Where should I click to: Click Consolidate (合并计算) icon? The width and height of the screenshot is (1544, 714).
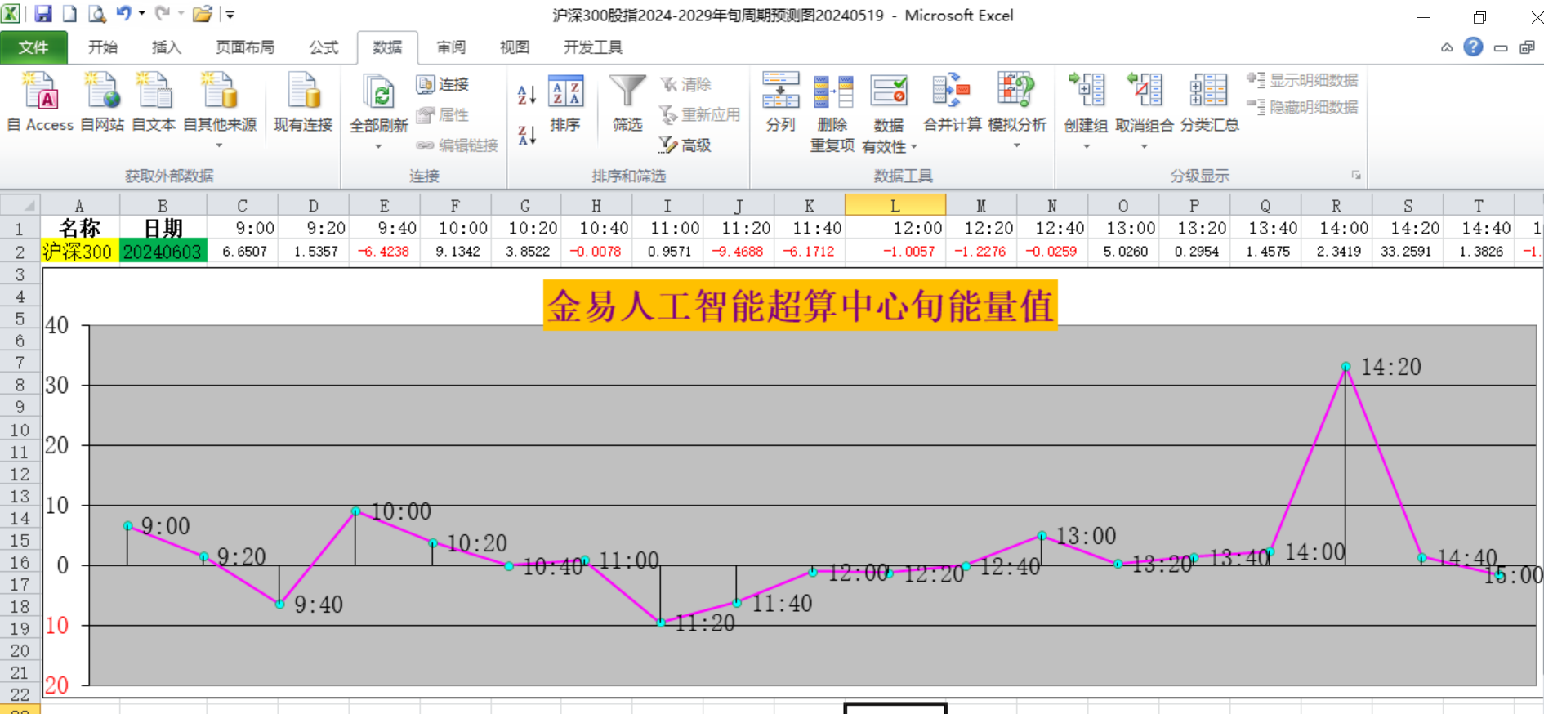pos(952,102)
